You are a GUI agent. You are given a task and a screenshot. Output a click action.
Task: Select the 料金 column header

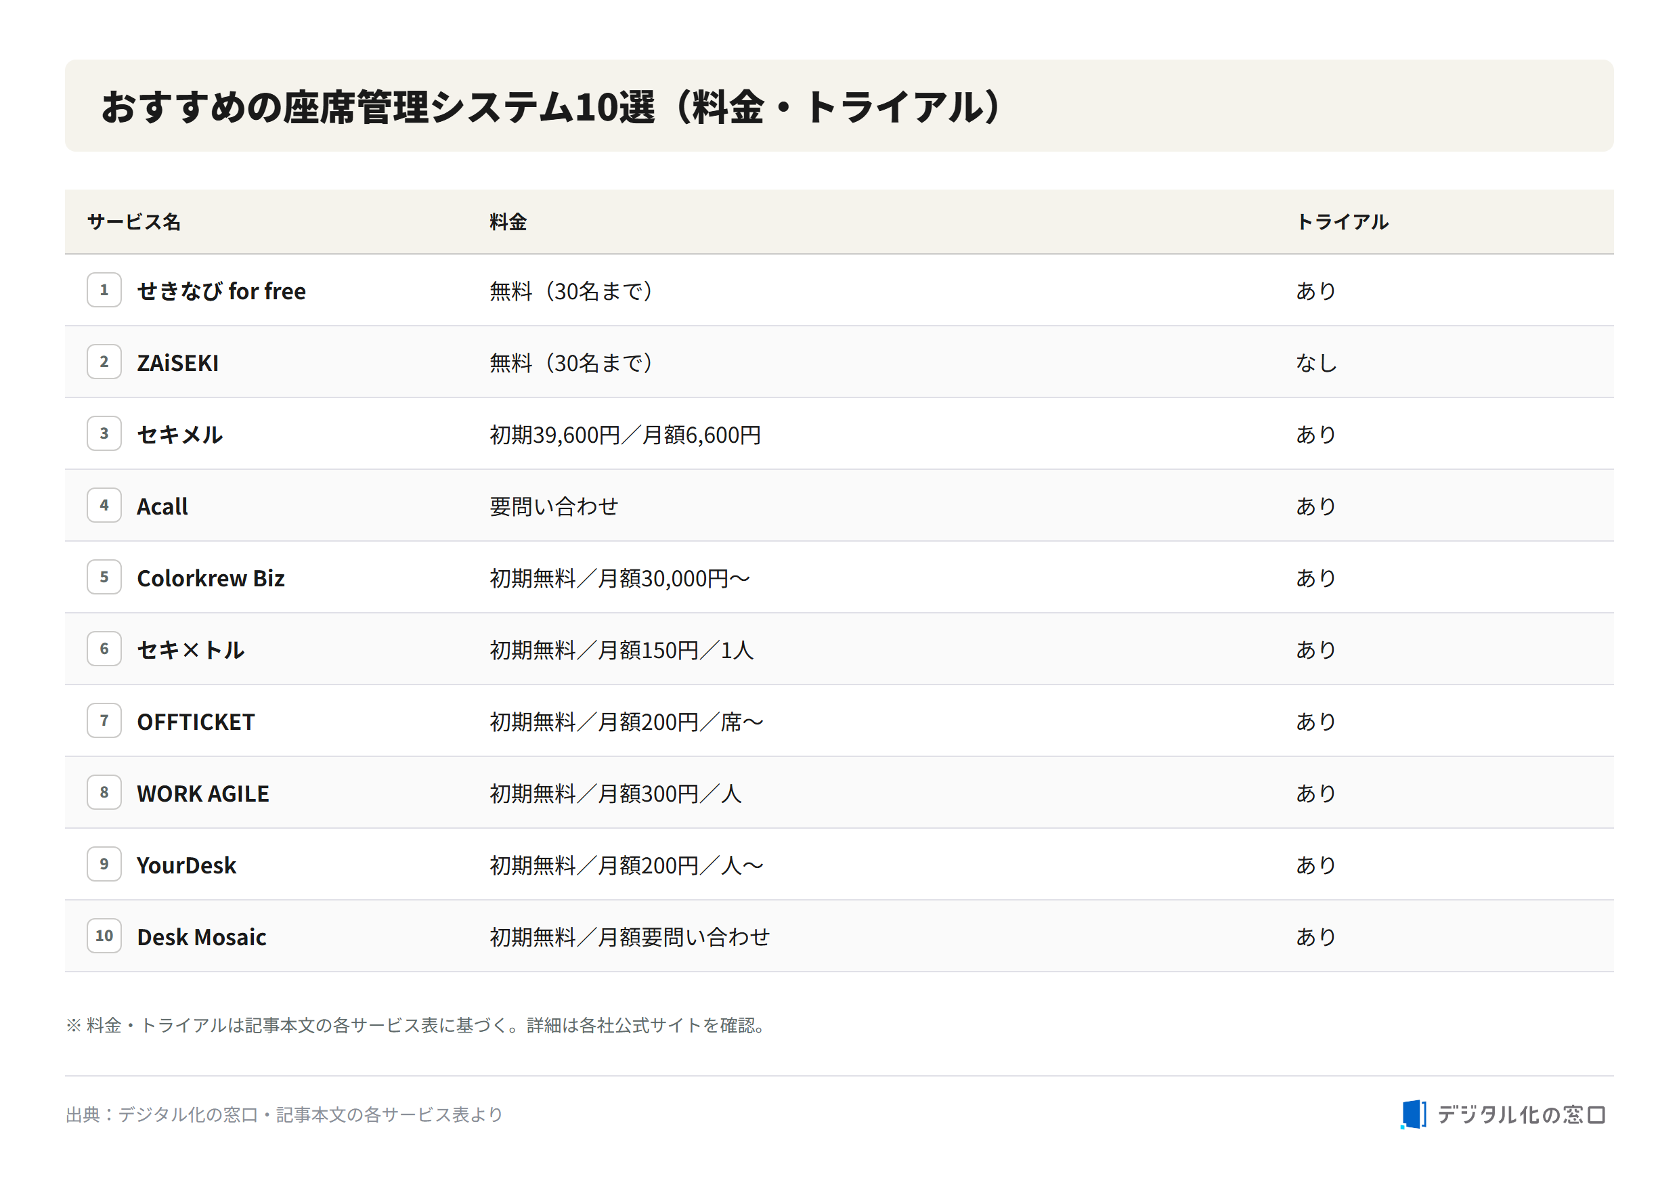click(508, 222)
